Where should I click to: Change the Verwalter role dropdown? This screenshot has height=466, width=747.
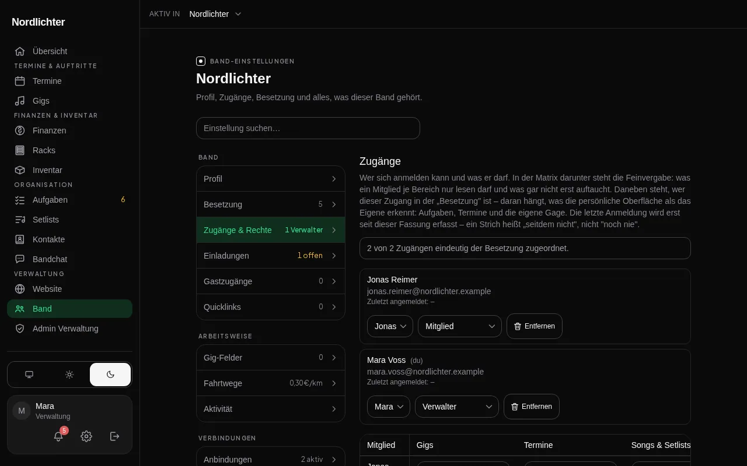click(x=457, y=407)
